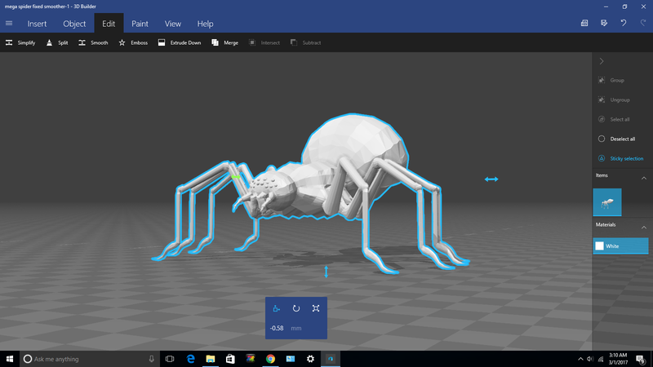Screen dimensions: 653x367
Task: Open the Paint tab
Action: point(140,24)
